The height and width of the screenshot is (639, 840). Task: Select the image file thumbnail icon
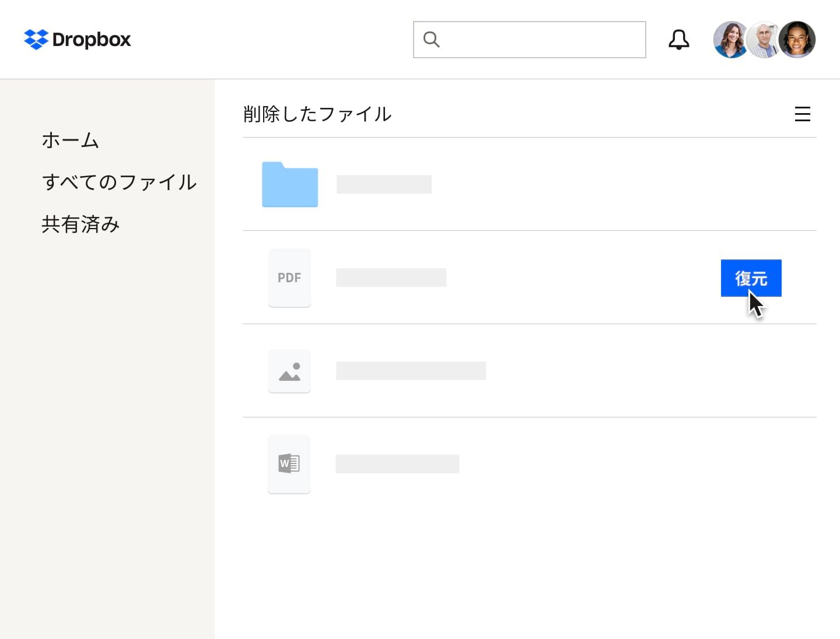coord(289,371)
